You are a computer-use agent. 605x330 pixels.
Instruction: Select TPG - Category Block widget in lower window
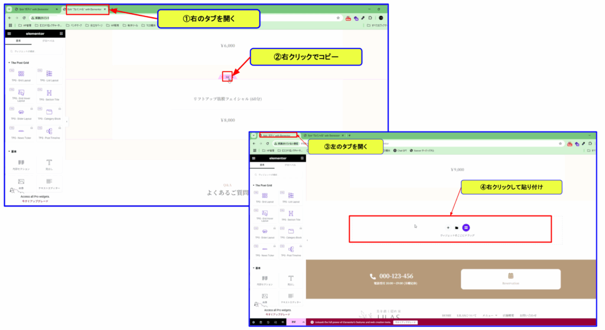click(x=291, y=233)
